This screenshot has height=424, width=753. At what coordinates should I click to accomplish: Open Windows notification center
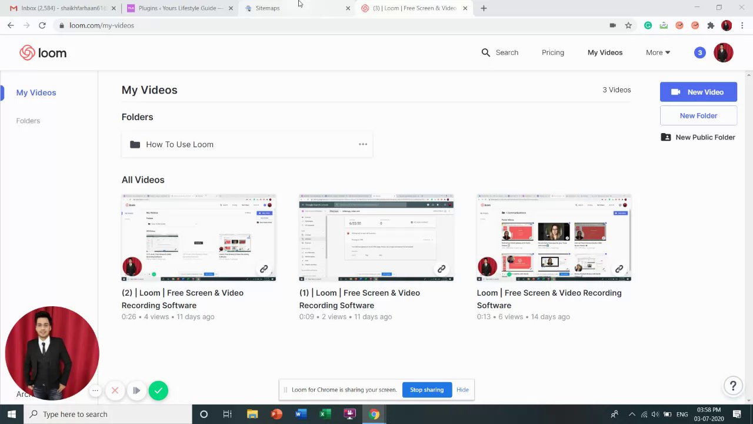click(x=737, y=414)
